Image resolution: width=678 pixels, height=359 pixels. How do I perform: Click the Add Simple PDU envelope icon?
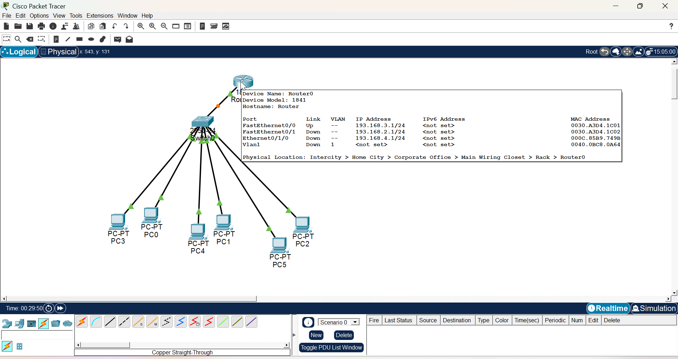point(118,40)
